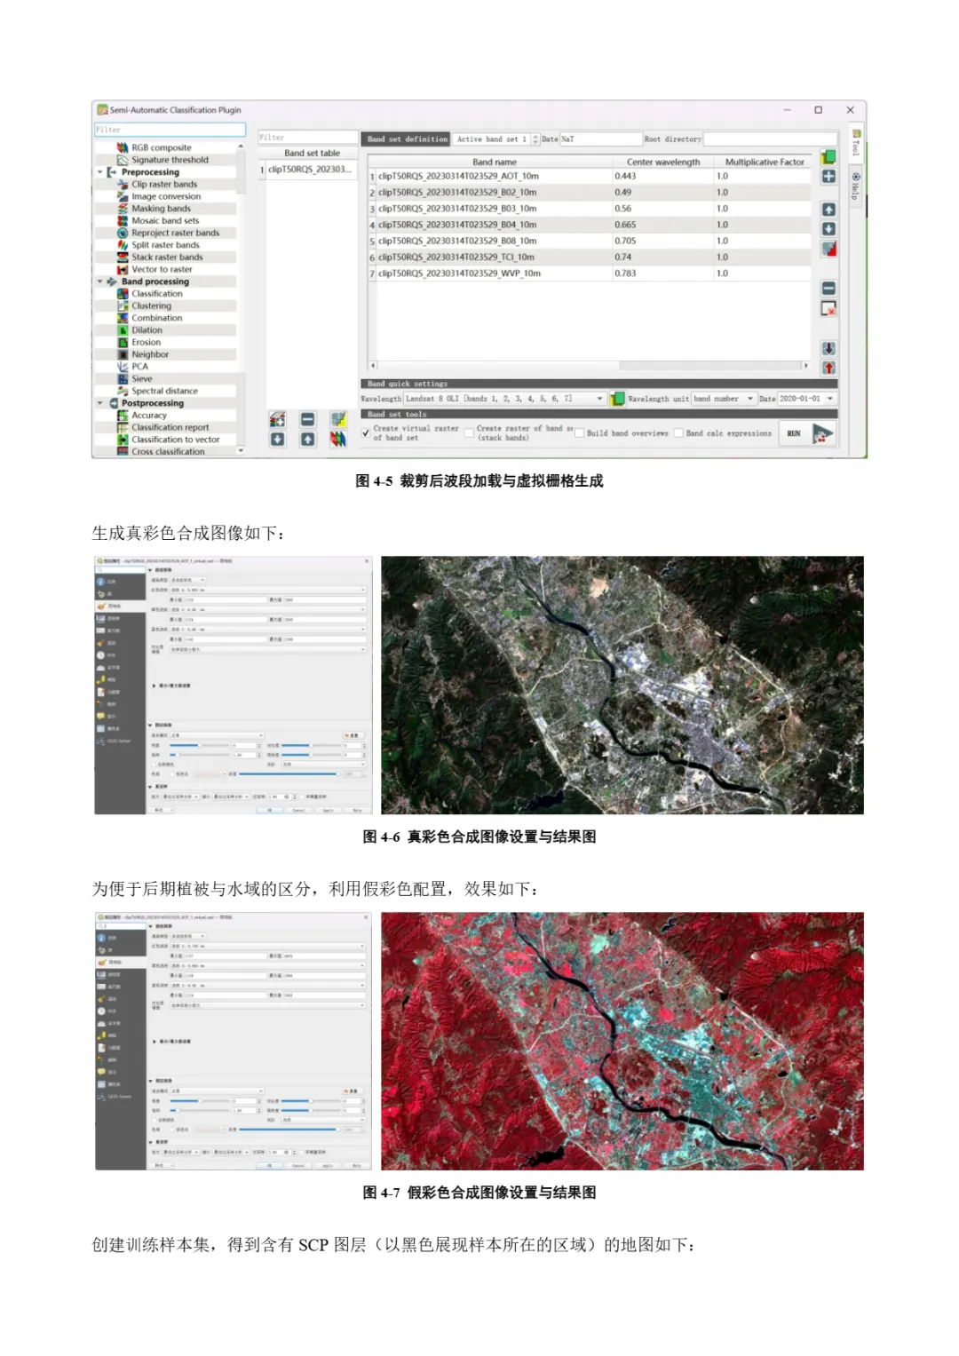The width and height of the screenshot is (959, 1356).
Task: Select Clip raster bands tool
Action: 164,184
